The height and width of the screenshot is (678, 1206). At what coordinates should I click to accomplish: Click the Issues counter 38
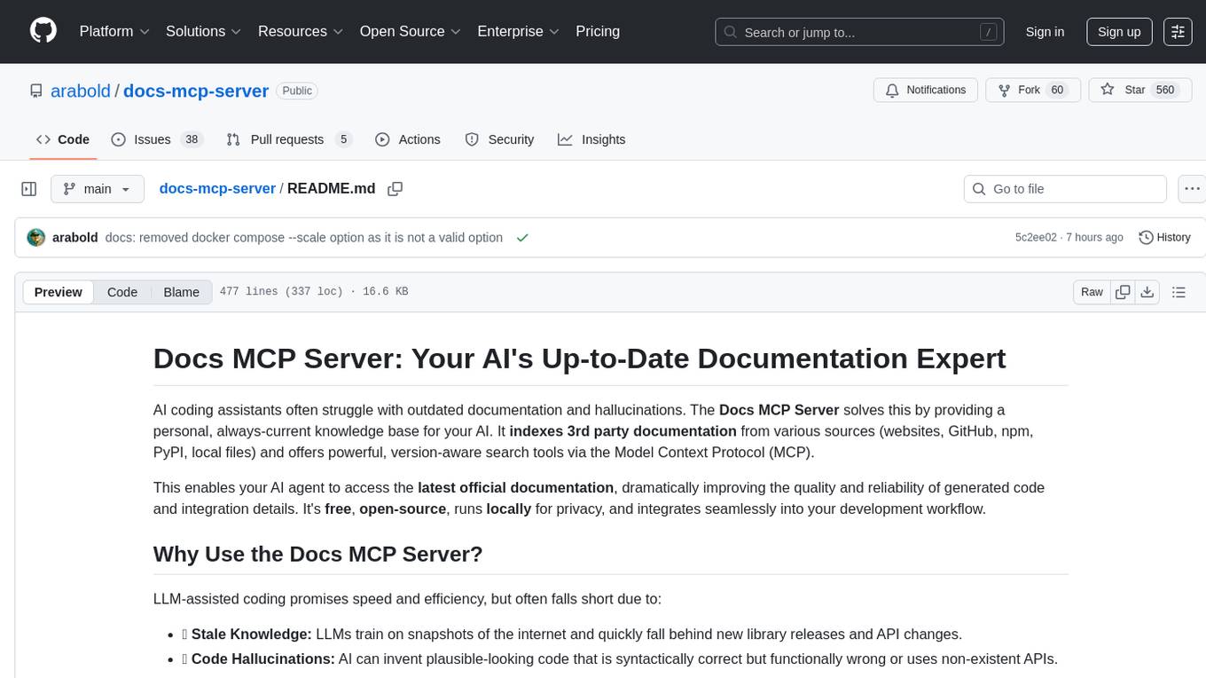[x=191, y=139]
